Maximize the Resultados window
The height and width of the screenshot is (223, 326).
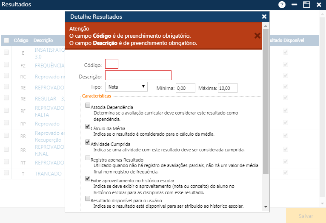pyautogui.click(x=306, y=5)
